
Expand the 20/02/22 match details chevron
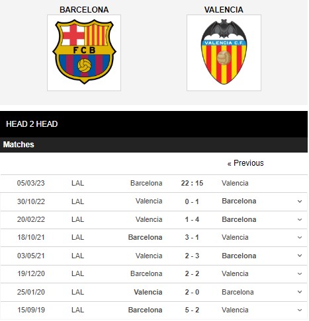(300, 219)
